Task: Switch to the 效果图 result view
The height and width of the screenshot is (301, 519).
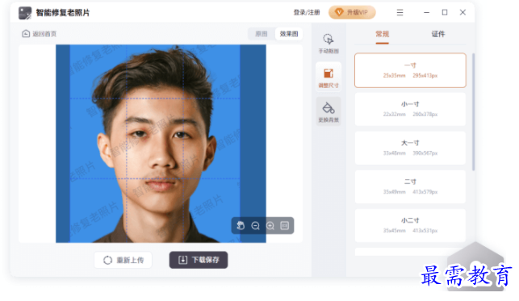Action: pos(289,34)
